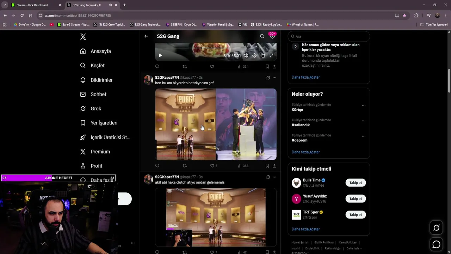The width and height of the screenshot is (451, 254).
Task: Open Tüm Yer İşaretleri bookmarks folder
Action: pyautogui.click(x=434, y=25)
